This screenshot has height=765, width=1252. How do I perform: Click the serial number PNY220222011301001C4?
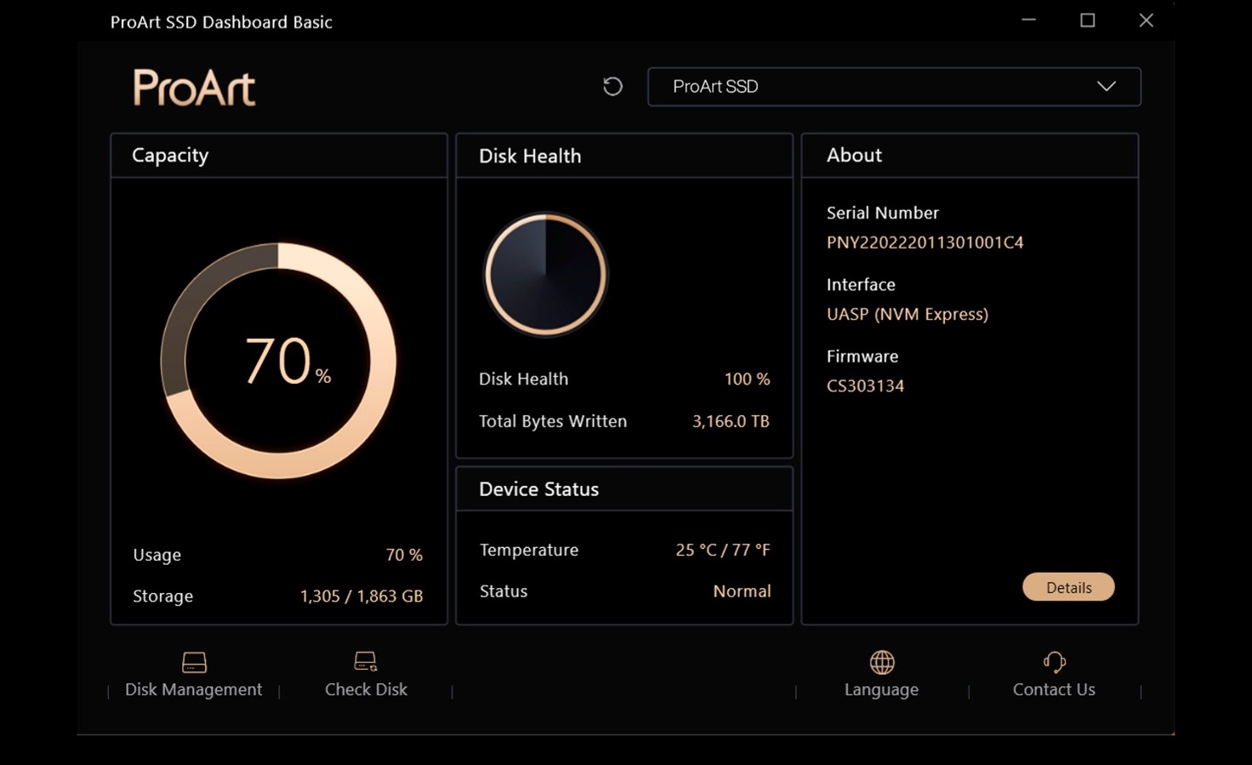coord(925,243)
